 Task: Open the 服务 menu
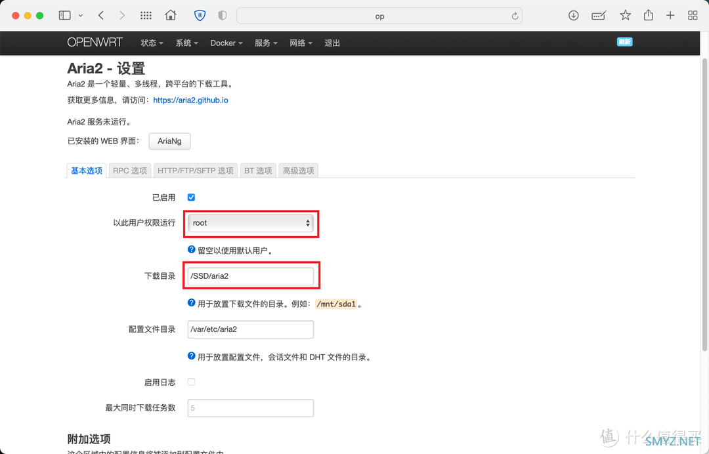(266, 43)
